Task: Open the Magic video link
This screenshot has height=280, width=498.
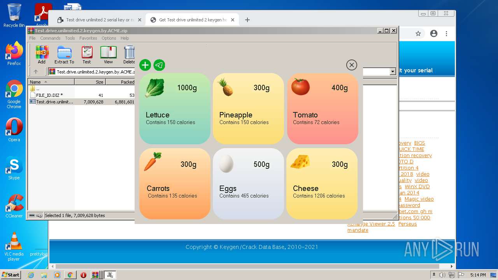Action: [419, 199]
